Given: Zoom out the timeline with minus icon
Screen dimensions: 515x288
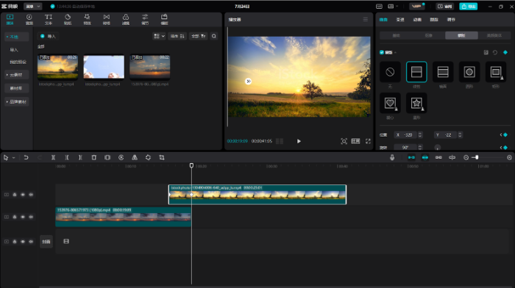Looking at the screenshot, I should click(x=466, y=158).
